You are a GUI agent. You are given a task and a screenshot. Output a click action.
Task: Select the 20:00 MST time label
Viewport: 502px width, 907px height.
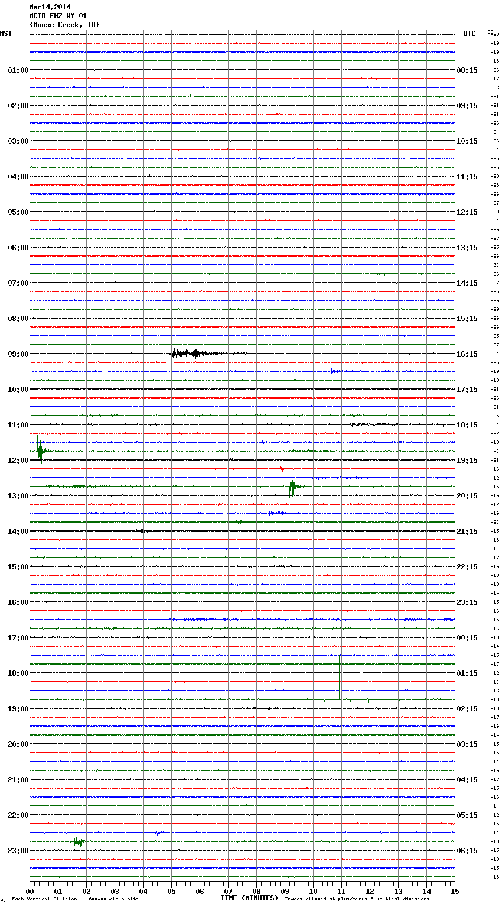(18, 744)
